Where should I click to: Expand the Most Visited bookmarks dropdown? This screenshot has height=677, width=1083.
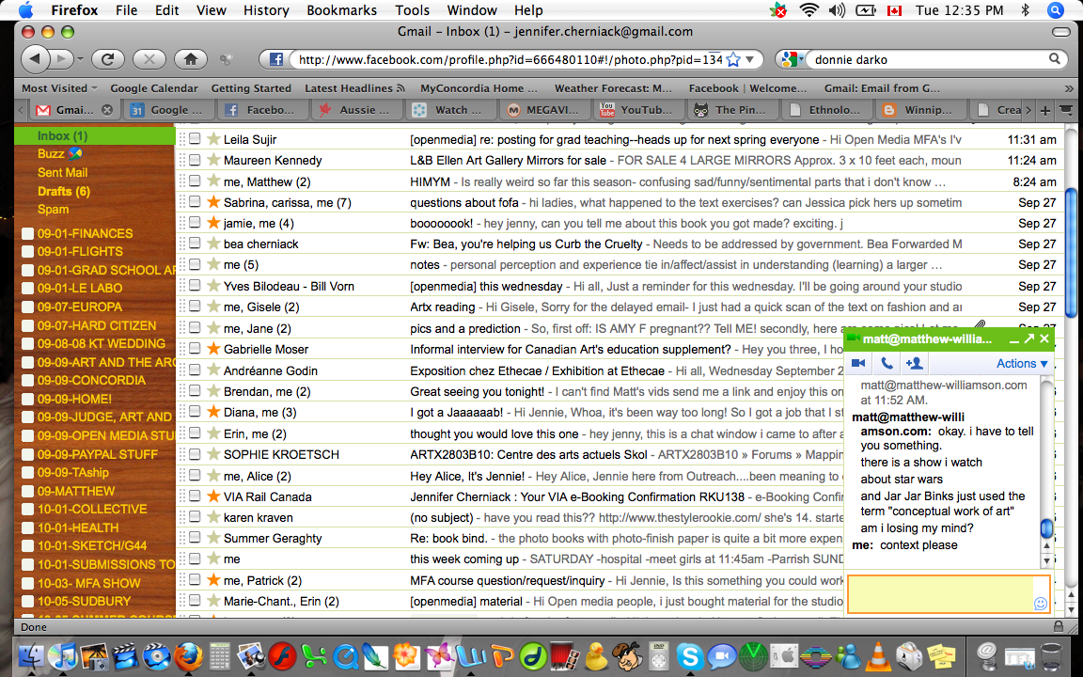(x=59, y=87)
